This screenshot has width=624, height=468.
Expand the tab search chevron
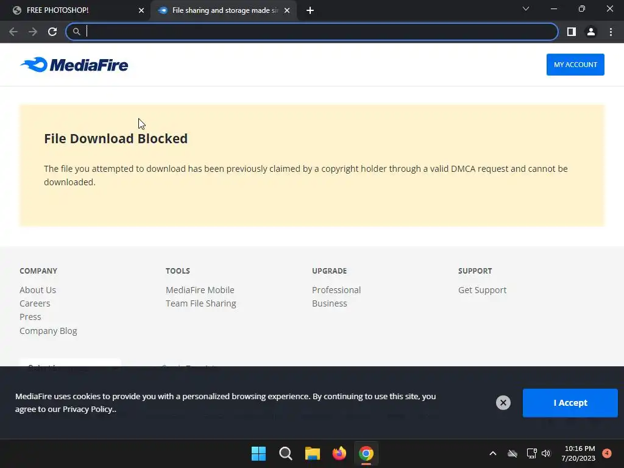pyautogui.click(x=526, y=9)
